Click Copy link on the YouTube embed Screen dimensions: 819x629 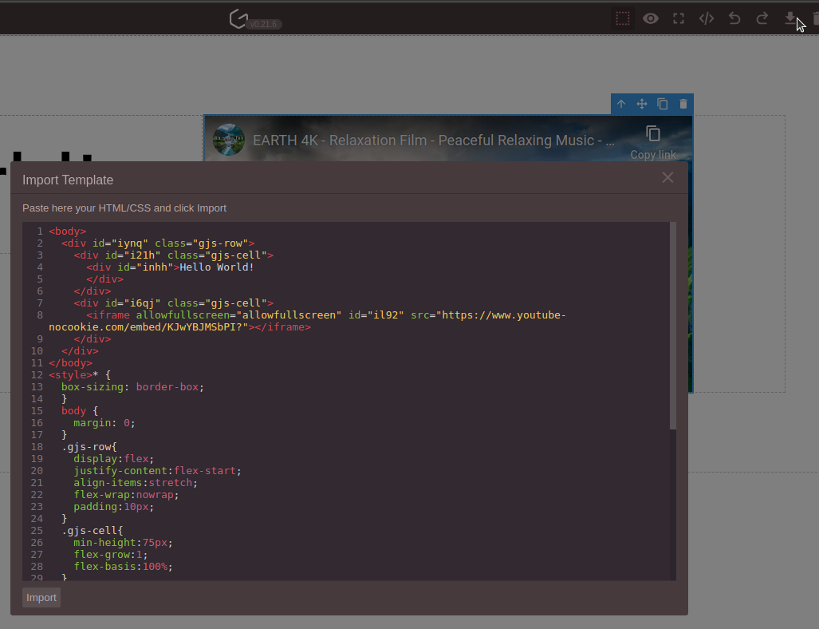[x=653, y=141]
